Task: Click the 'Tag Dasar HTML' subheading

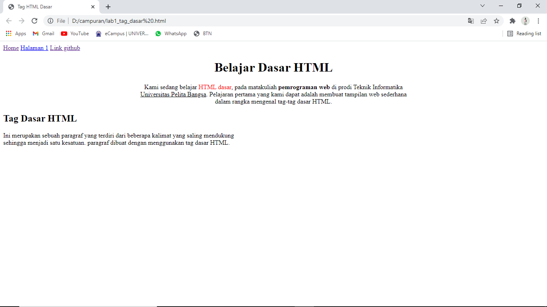Action: (40, 118)
